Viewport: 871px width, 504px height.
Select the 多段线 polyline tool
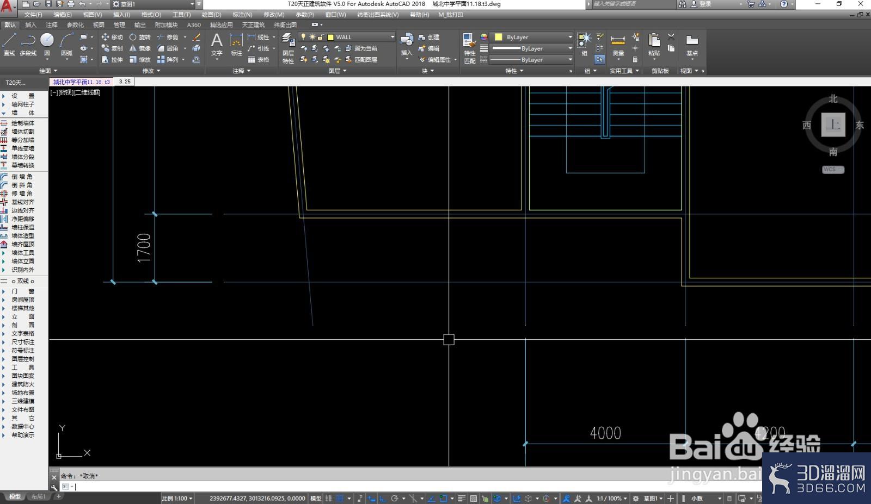pos(28,44)
